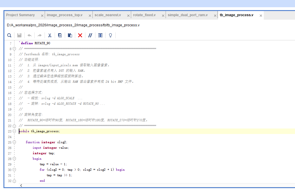The height and width of the screenshot is (191, 295).
Task: Switch to scale_nearest.v tab
Action: point(108,15)
